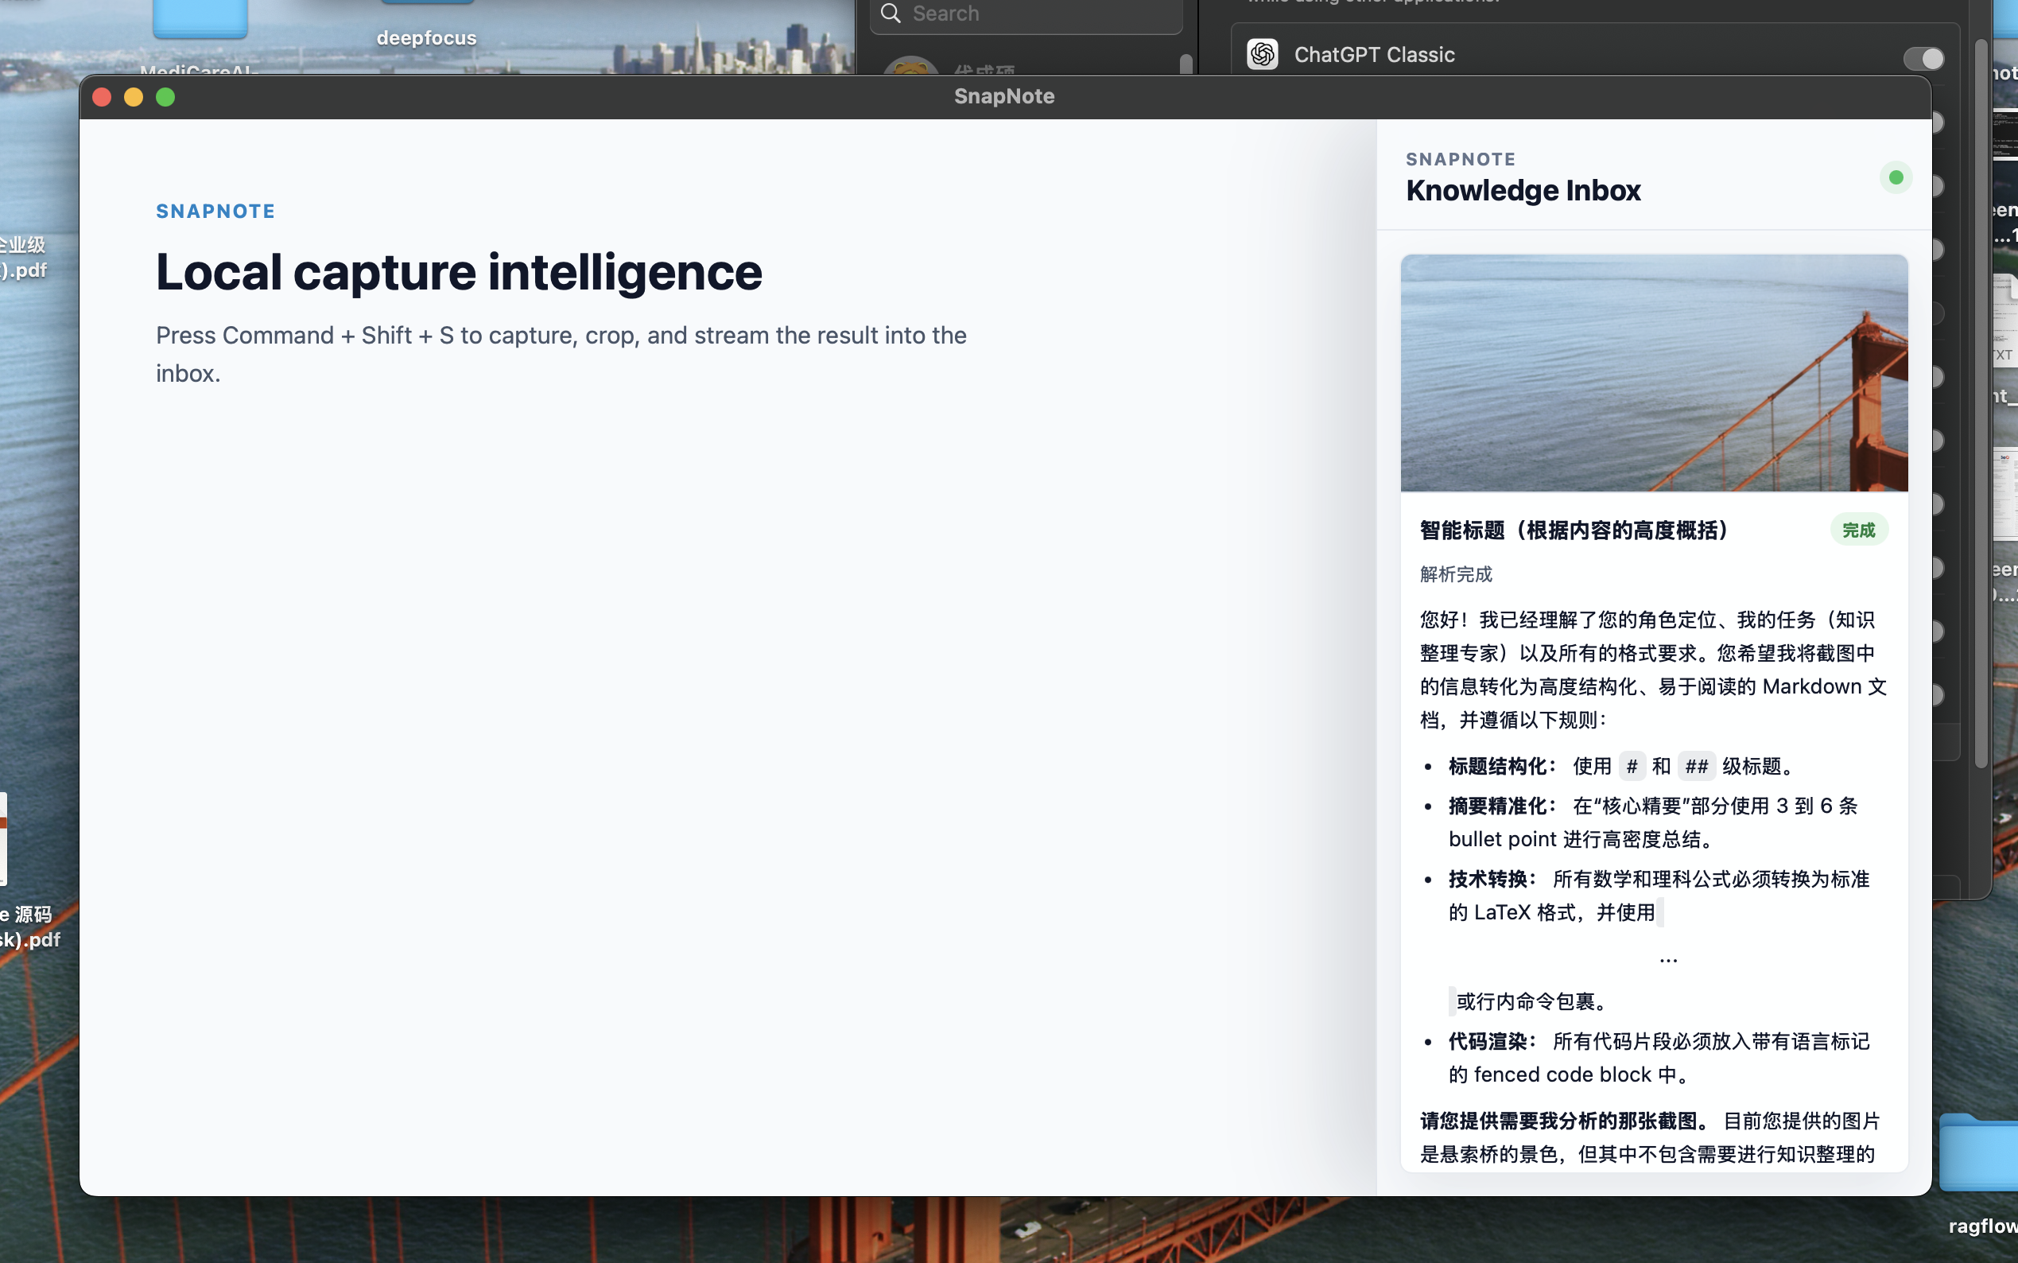Click the green 完成 status badge
Image resolution: width=2018 pixels, height=1263 pixels.
[1857, 530]
